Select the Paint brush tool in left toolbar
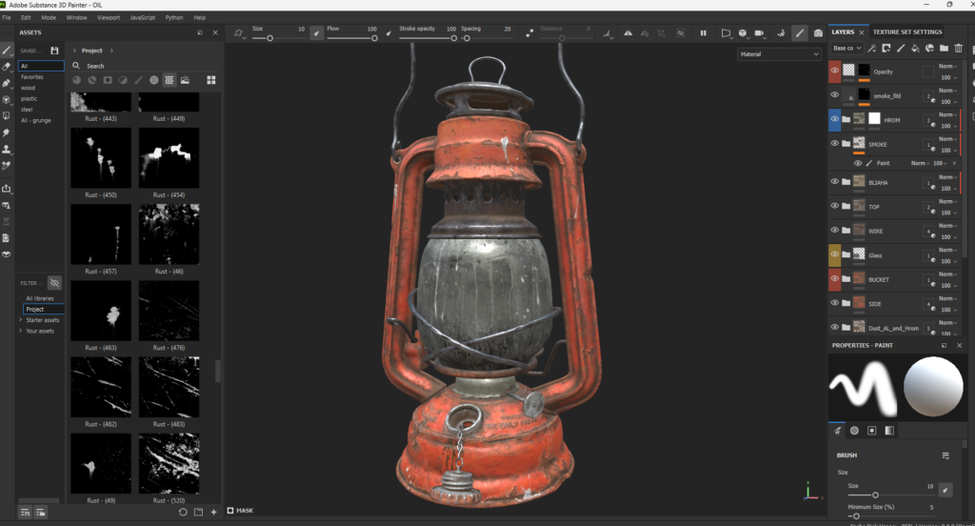This screenshot has width=975, height=526. [7, 51]
